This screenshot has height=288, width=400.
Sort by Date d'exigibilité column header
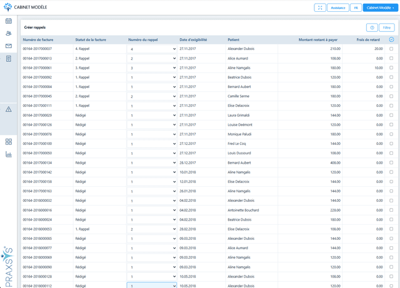click(x=192, y=39)
